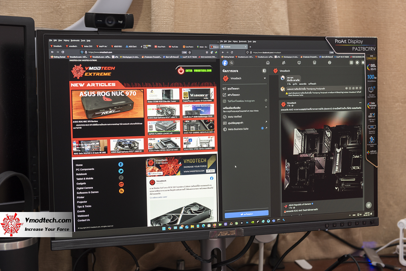Viewport: 406px width, 271px height.
Task: Open the Facebook search icon
Action: tap(232, 63)
